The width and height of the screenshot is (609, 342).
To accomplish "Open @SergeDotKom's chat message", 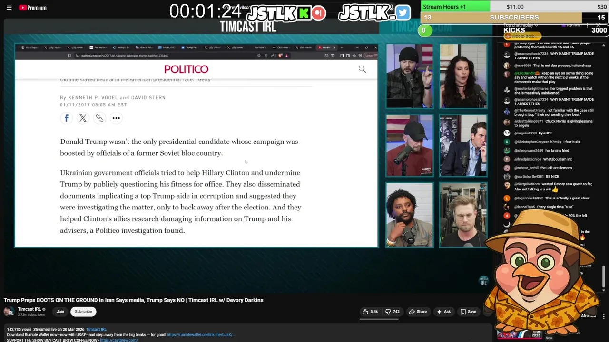I will pyautogui.click(x=553, y=187).
